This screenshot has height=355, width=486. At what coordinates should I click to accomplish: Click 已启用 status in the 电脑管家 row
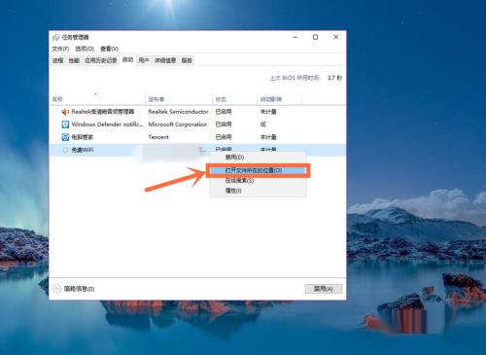coord(224,137)
